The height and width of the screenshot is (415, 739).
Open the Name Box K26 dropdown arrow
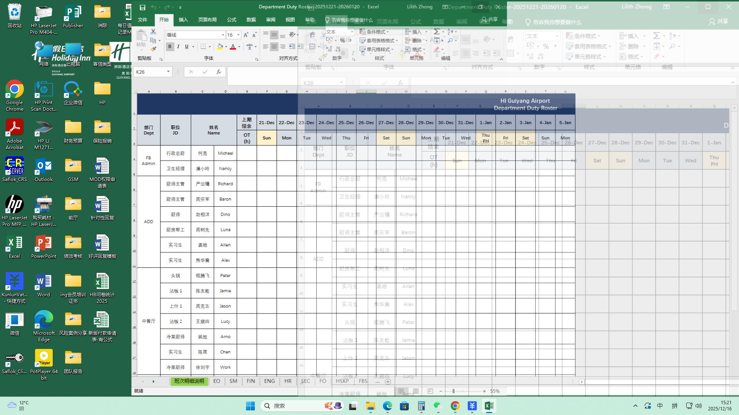click(x=168, y=72)
